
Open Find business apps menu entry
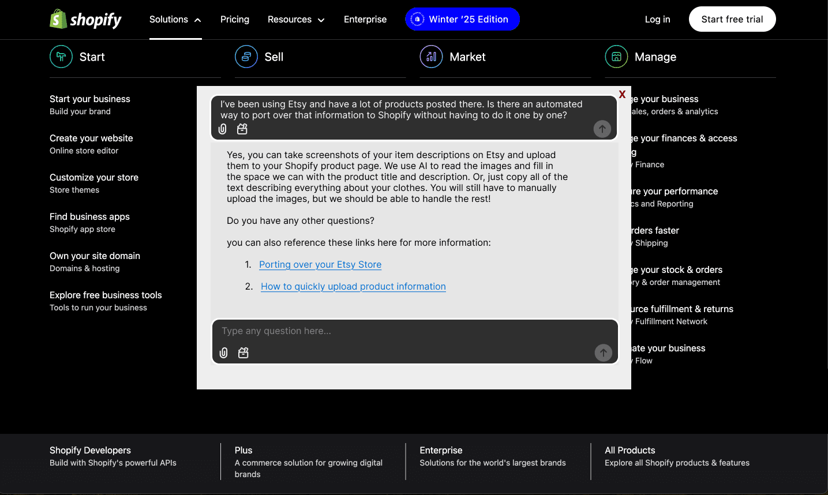89,222
